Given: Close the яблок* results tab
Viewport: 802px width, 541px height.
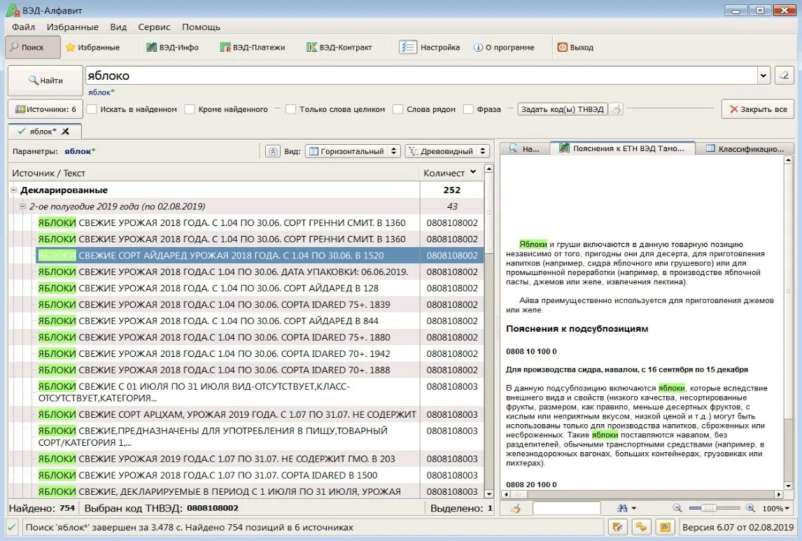Looking at the screenshot, I should tap(66, 132).
